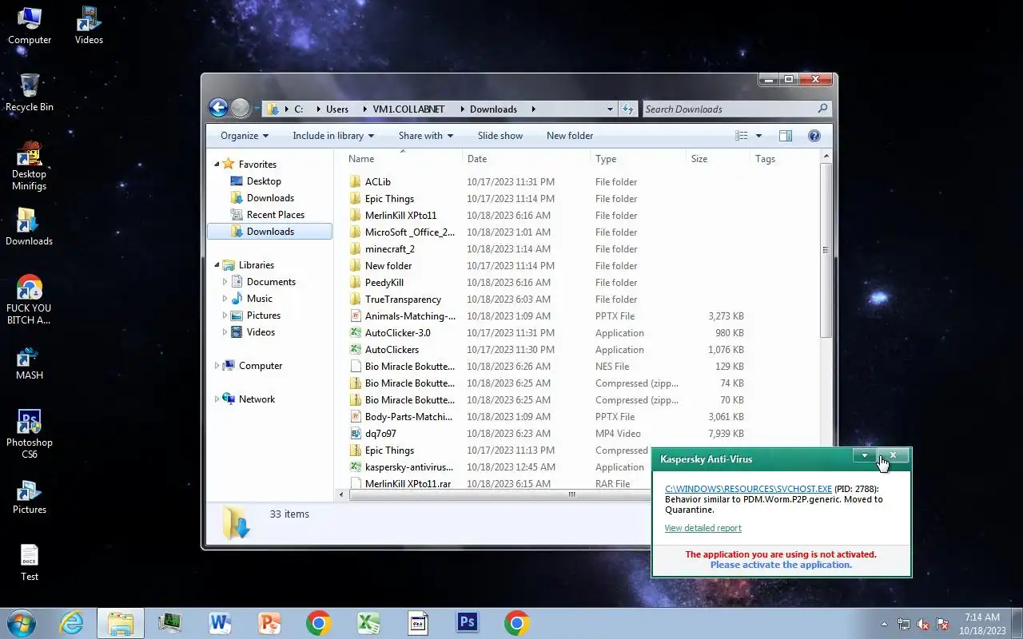
Task: Select the Computer desktop icon
Action: point(30,25)
